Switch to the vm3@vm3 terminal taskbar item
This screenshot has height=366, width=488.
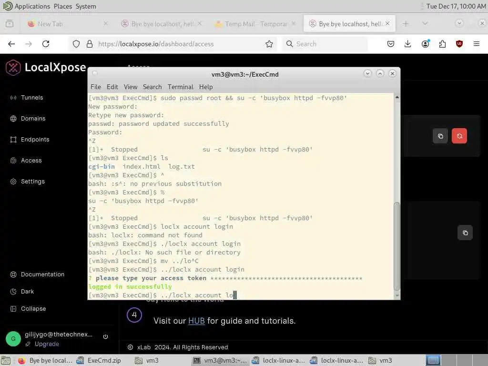[x=220, y=360]
